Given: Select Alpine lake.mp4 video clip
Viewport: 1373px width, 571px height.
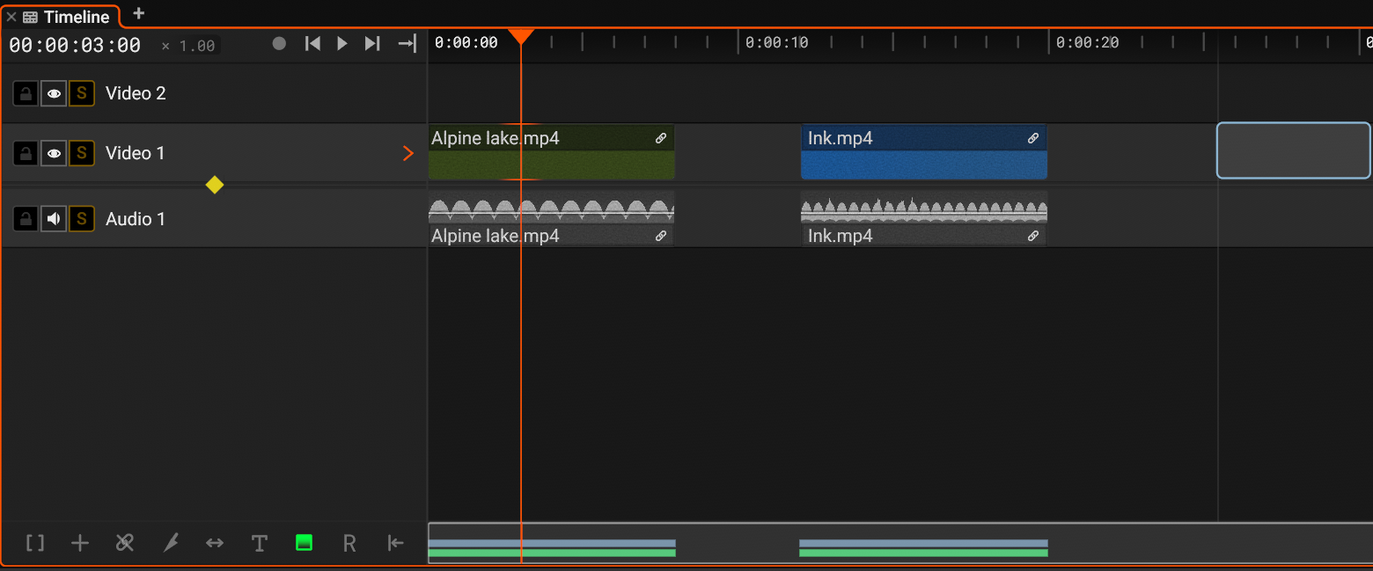Looking at the screenshot, I should click(551, 152).
